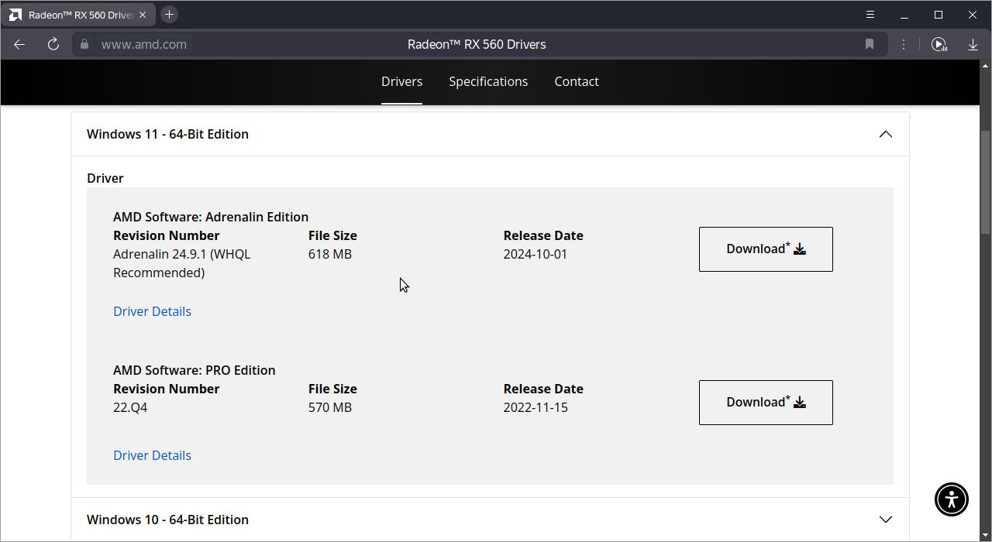Bookmark this page using the bookmark icon
This screenshot has width=992, height=542.
click(870, 44)
